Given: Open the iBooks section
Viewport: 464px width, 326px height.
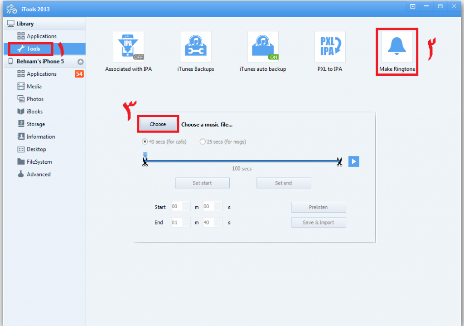Looking at the screenshot, I should 45,112.
